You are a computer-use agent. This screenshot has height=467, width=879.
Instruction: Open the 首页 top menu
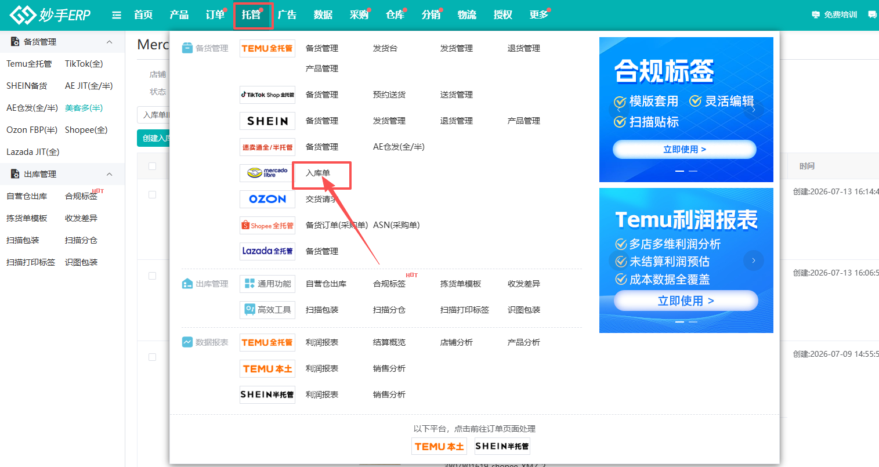(x=143, y=15)
